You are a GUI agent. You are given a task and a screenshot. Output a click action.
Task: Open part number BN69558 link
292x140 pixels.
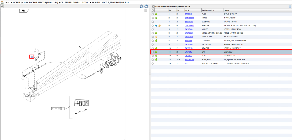pyautogui.click(x=188, y=56)
